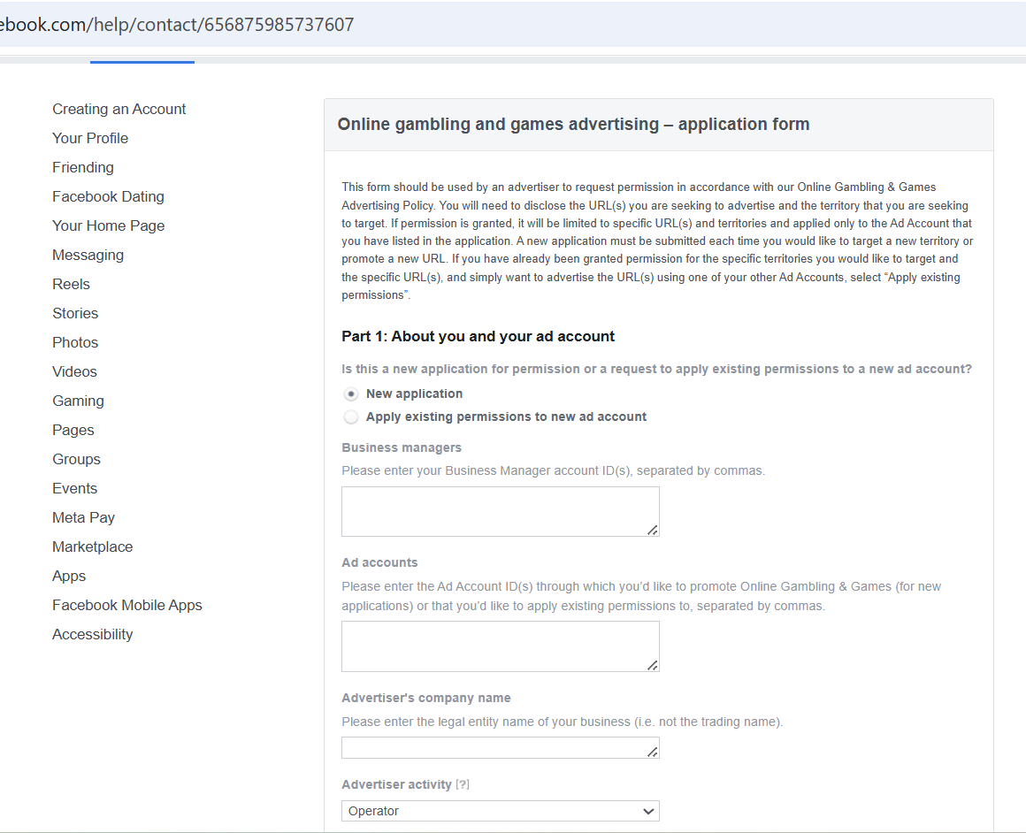The image size is (1026, 833).
Task: Select the New application radio button
Action: point(351,394)
